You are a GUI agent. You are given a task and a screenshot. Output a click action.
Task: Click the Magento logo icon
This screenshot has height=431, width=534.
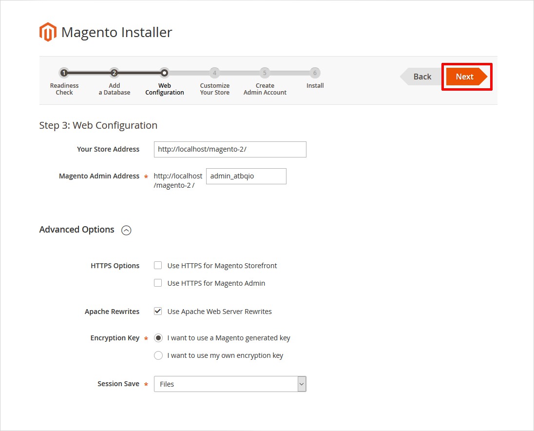(x=48, y=32)
